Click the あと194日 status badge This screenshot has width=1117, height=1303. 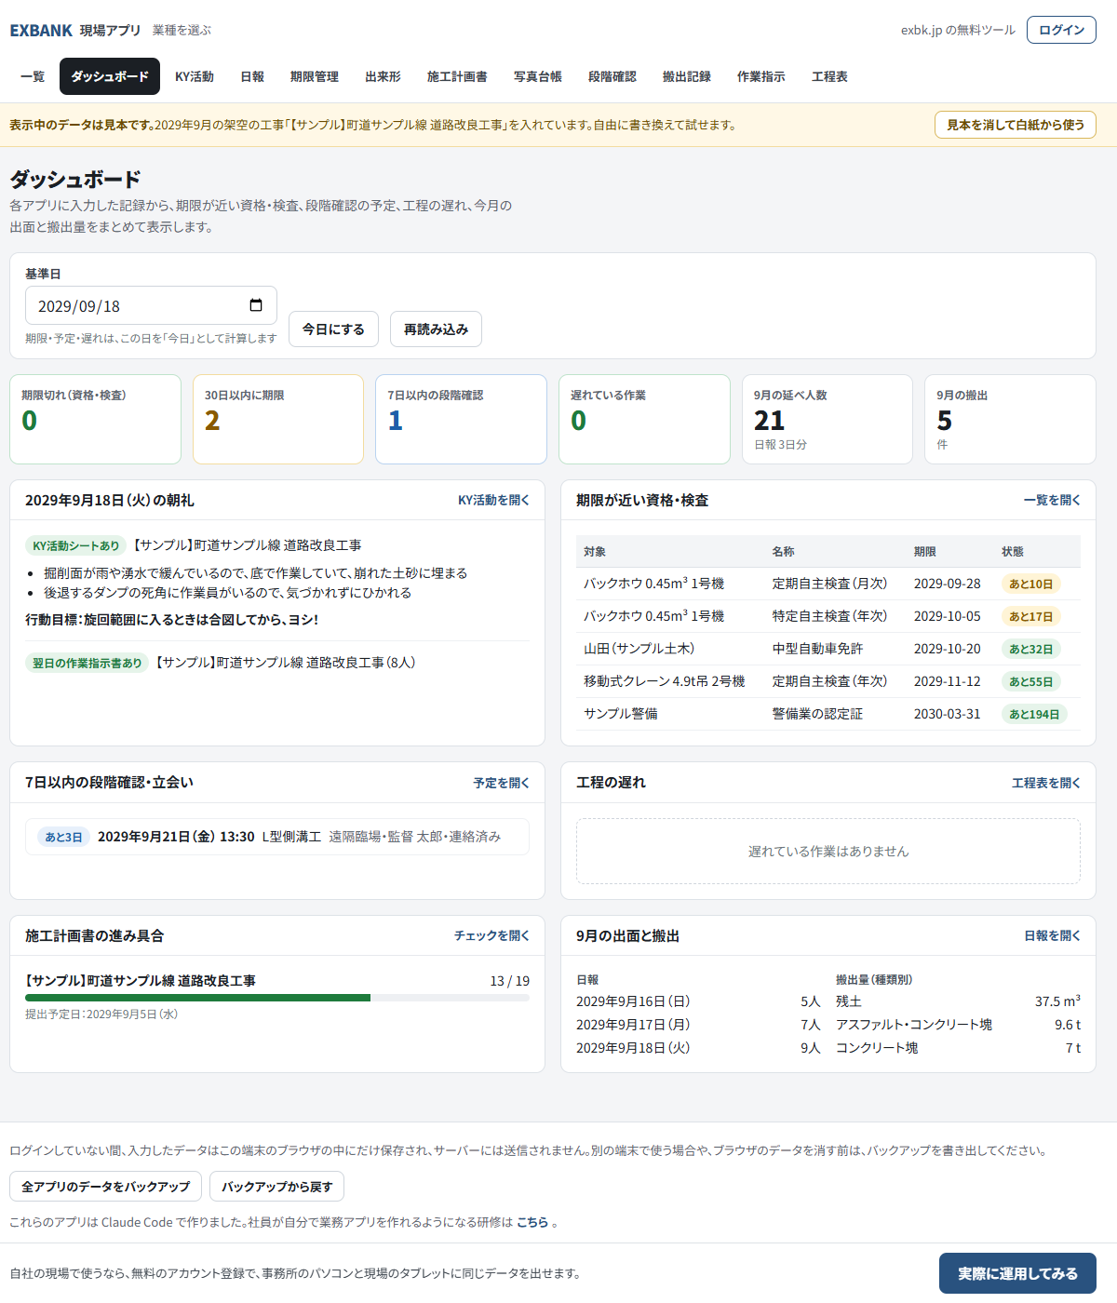click(x=1035, y=714)
